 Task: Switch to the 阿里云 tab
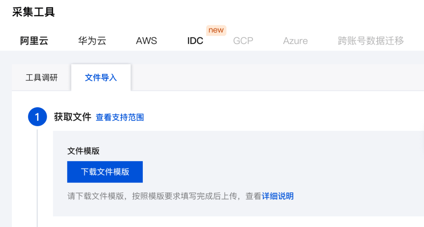34,41
